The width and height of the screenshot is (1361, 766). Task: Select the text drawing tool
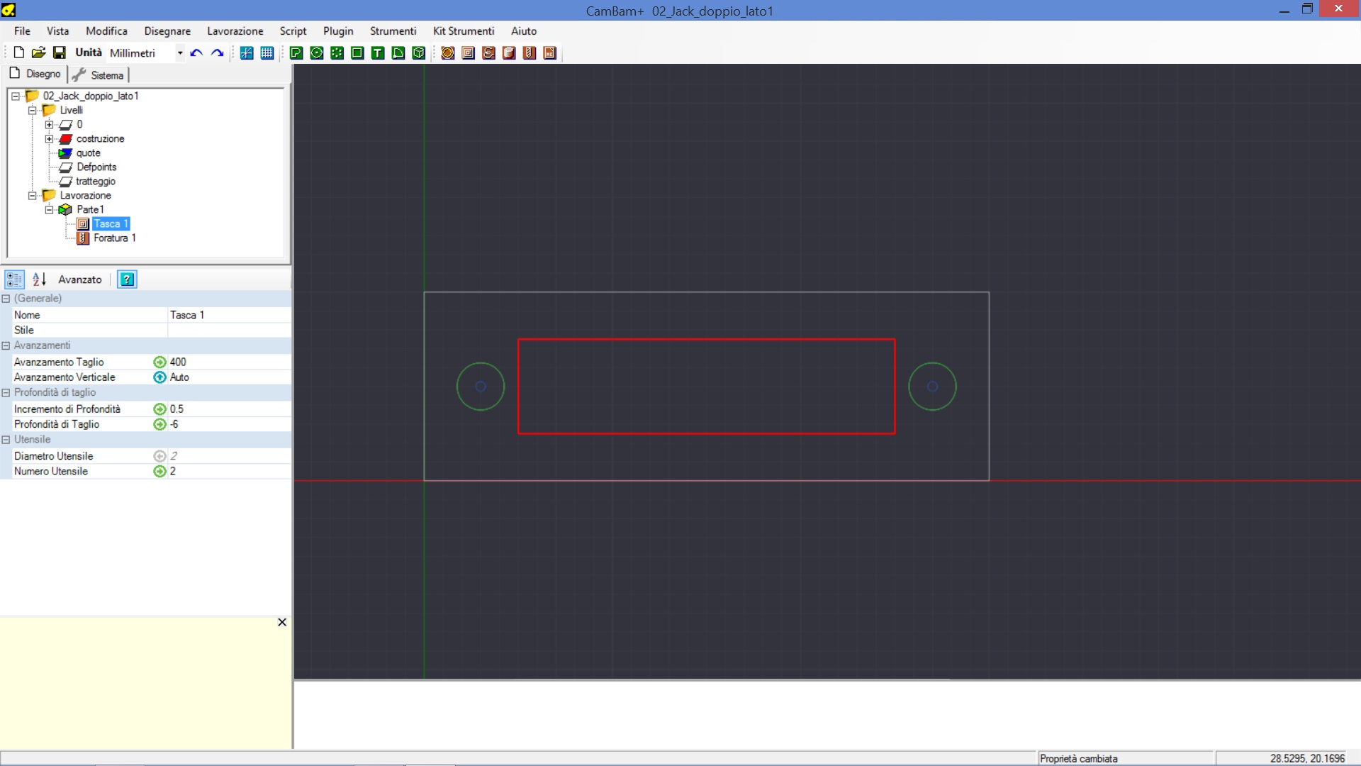[x=378, y=52]
